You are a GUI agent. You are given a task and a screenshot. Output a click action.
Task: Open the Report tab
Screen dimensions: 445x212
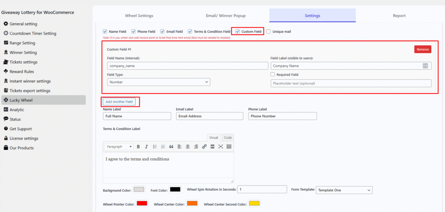[399, 16]
